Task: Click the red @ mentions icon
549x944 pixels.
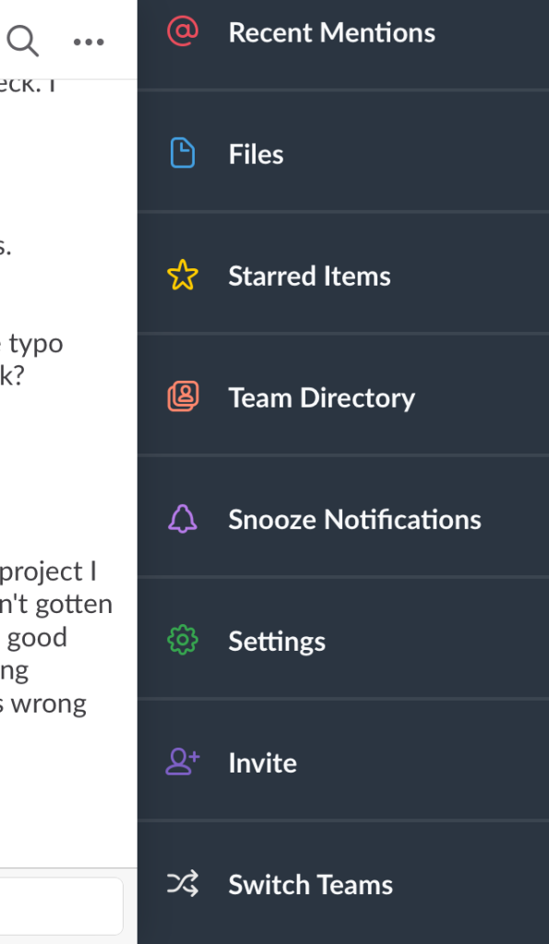Action: coord(183,31)
